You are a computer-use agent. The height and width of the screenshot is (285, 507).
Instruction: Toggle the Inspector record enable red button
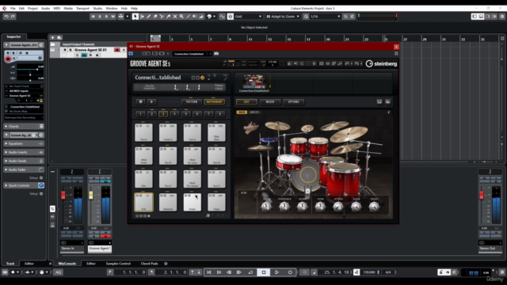[x=8, y=59]
